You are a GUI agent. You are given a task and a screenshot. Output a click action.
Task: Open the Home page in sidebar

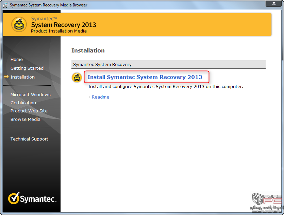tap(17, 60)
